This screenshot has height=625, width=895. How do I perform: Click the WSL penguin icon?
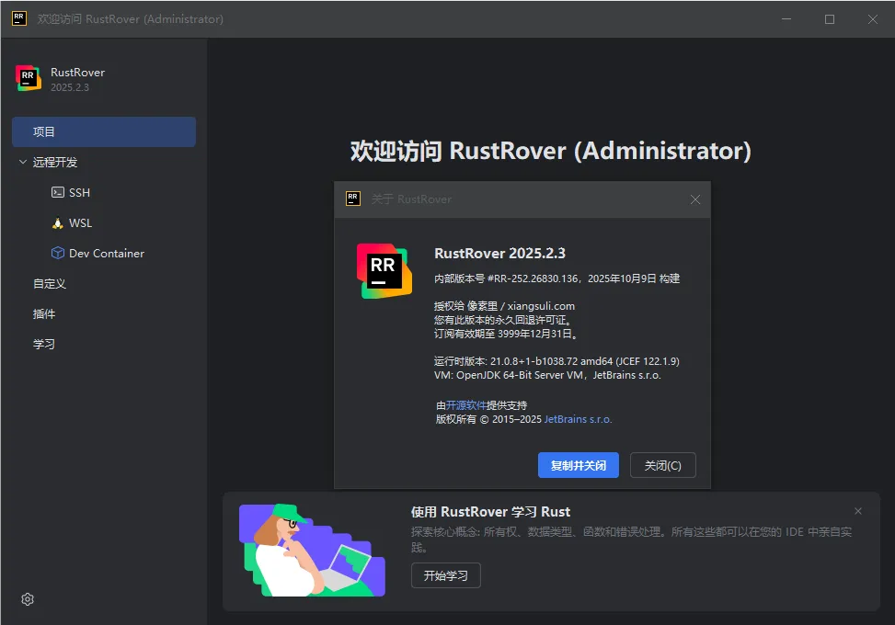pos(58,223)
